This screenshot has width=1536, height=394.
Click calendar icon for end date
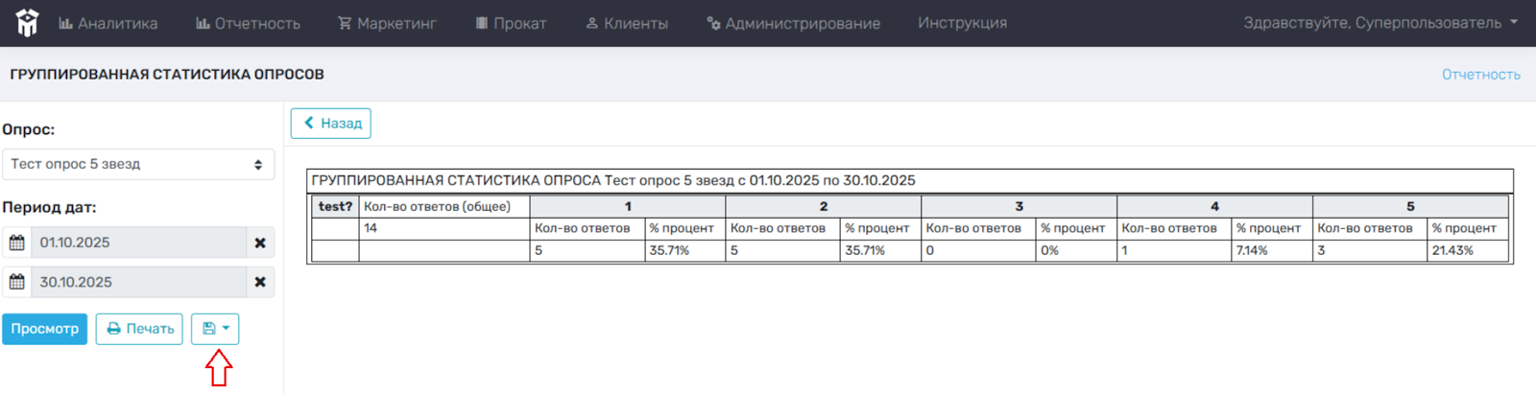[x=17, y=282]
